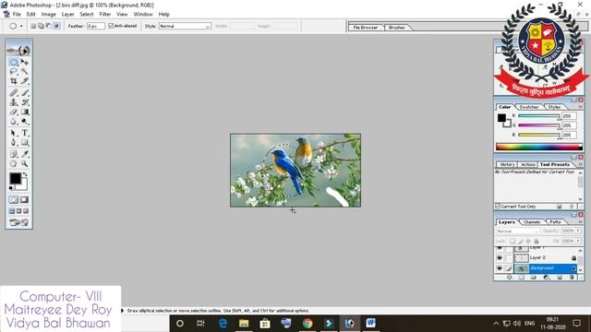Select the Clone Stamp tool
This screenshot has height=332, width=591.
tap(14, 102)
